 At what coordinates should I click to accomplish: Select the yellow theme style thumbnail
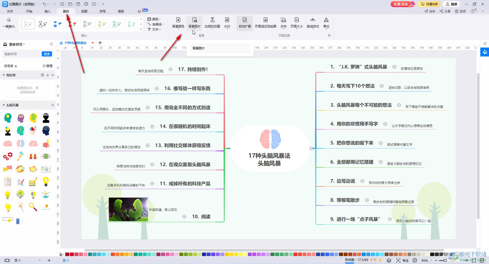click(102, 24)
